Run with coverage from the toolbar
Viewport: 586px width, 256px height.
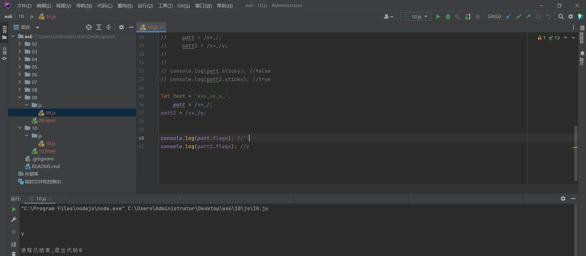pos(458,16)
